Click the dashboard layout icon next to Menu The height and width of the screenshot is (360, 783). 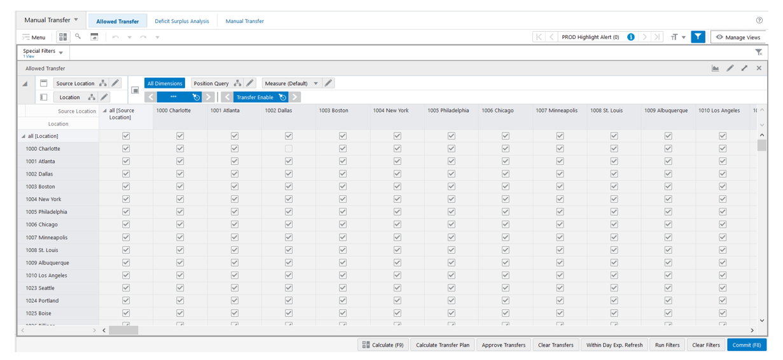coord(63,37)
